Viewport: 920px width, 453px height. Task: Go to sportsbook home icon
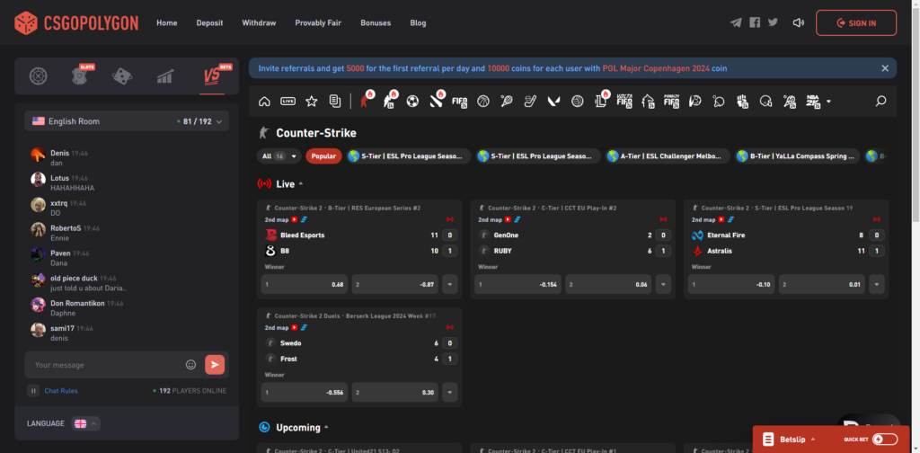(x=264, y=101)
